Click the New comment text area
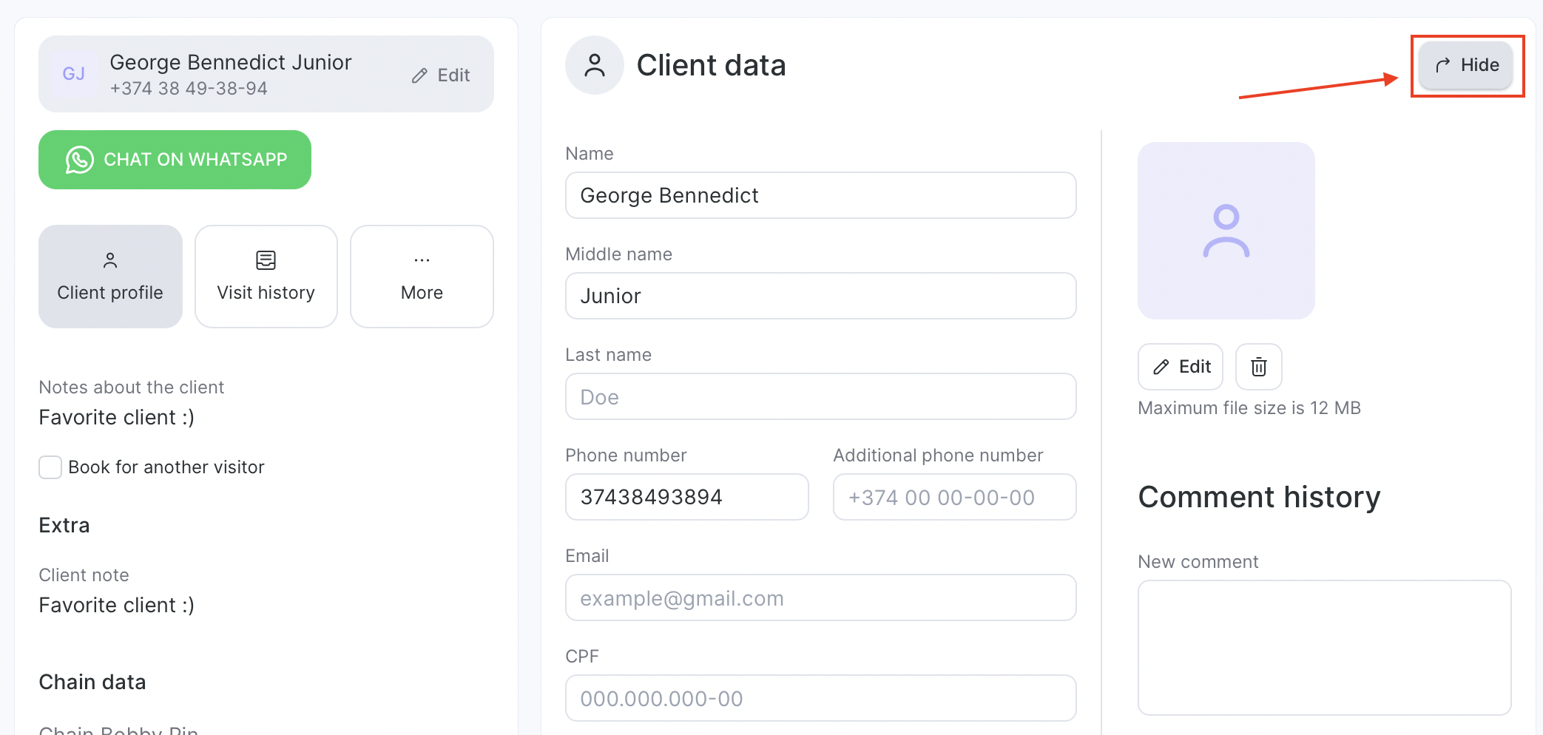This screenshot has height=735, width=1543. 1324,647
